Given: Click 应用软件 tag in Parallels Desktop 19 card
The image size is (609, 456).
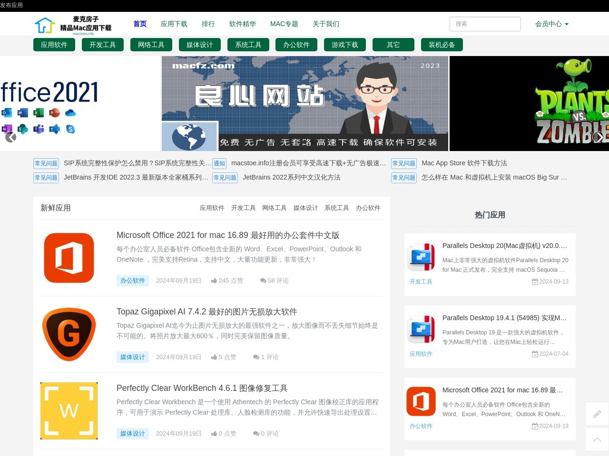Looking at the screenshot, I should (x=421, y=354).
